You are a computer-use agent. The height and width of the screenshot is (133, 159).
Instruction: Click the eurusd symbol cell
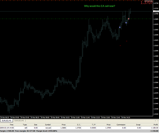(48, 128)
